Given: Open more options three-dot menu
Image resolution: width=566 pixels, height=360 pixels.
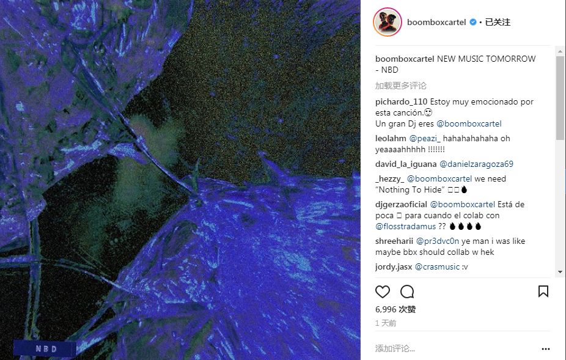Looking at the screenshot, I should [545, 349].
